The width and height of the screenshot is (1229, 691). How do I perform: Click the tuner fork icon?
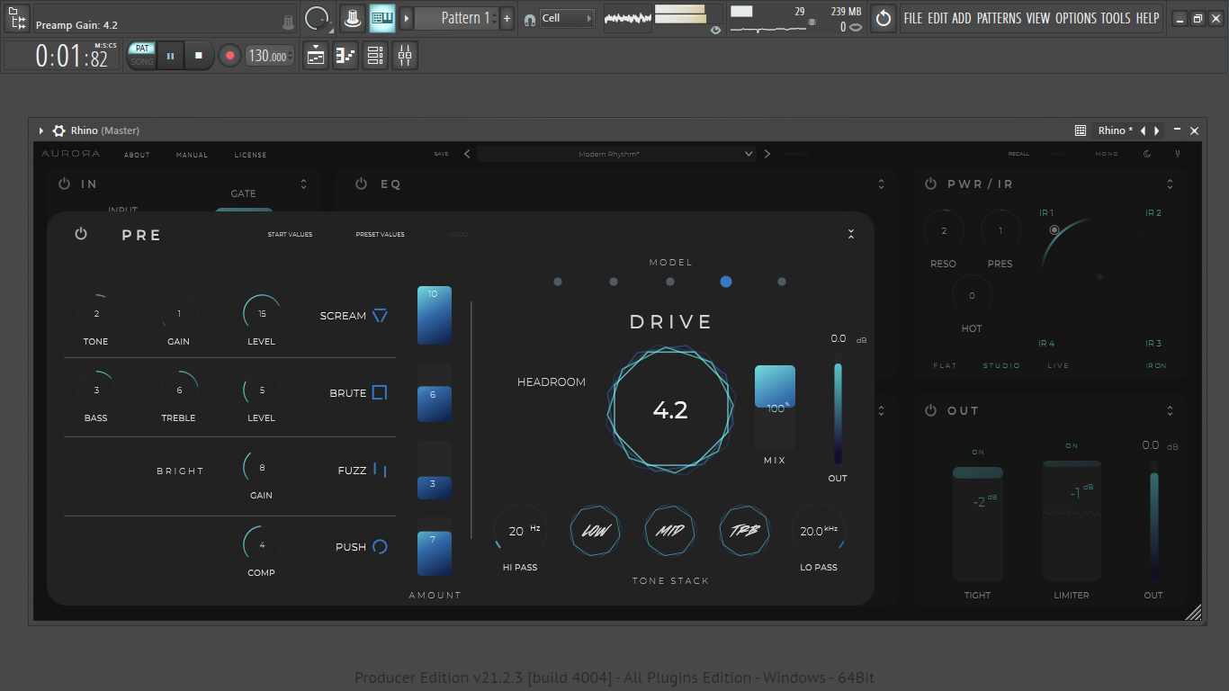pyautogui.click(x=1178, y=154)
